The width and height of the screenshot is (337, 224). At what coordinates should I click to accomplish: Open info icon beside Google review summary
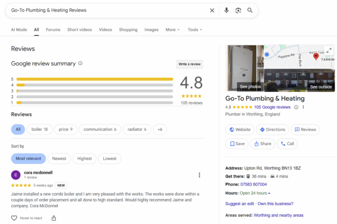[x=80, y=63]
